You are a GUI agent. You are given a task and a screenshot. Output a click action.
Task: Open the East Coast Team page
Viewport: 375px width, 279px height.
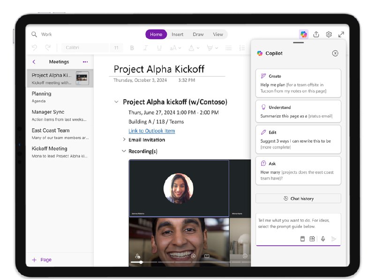(60, 134)
